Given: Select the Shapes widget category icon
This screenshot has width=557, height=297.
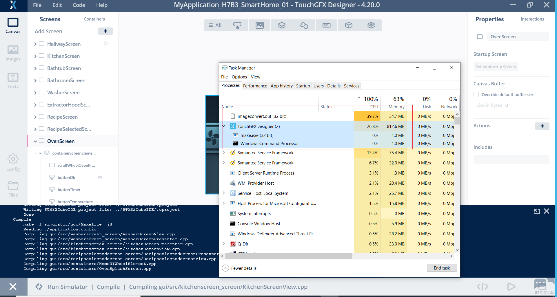Looking at the screenshot, I should [x=304, y=25].
